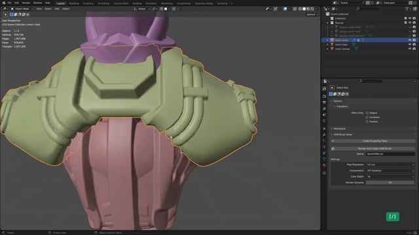Viewport: 419px width, 235px height.
Task: Open the Edit menu
Action: click(x=16, y=3)
